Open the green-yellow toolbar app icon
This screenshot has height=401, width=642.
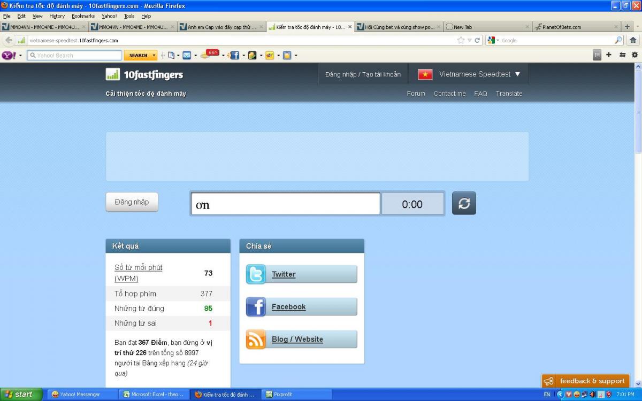tap(252, 55)
